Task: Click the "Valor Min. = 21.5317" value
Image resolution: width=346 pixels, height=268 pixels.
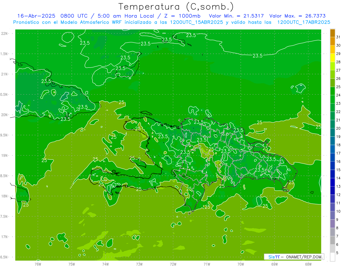Action: coord(236,16)
